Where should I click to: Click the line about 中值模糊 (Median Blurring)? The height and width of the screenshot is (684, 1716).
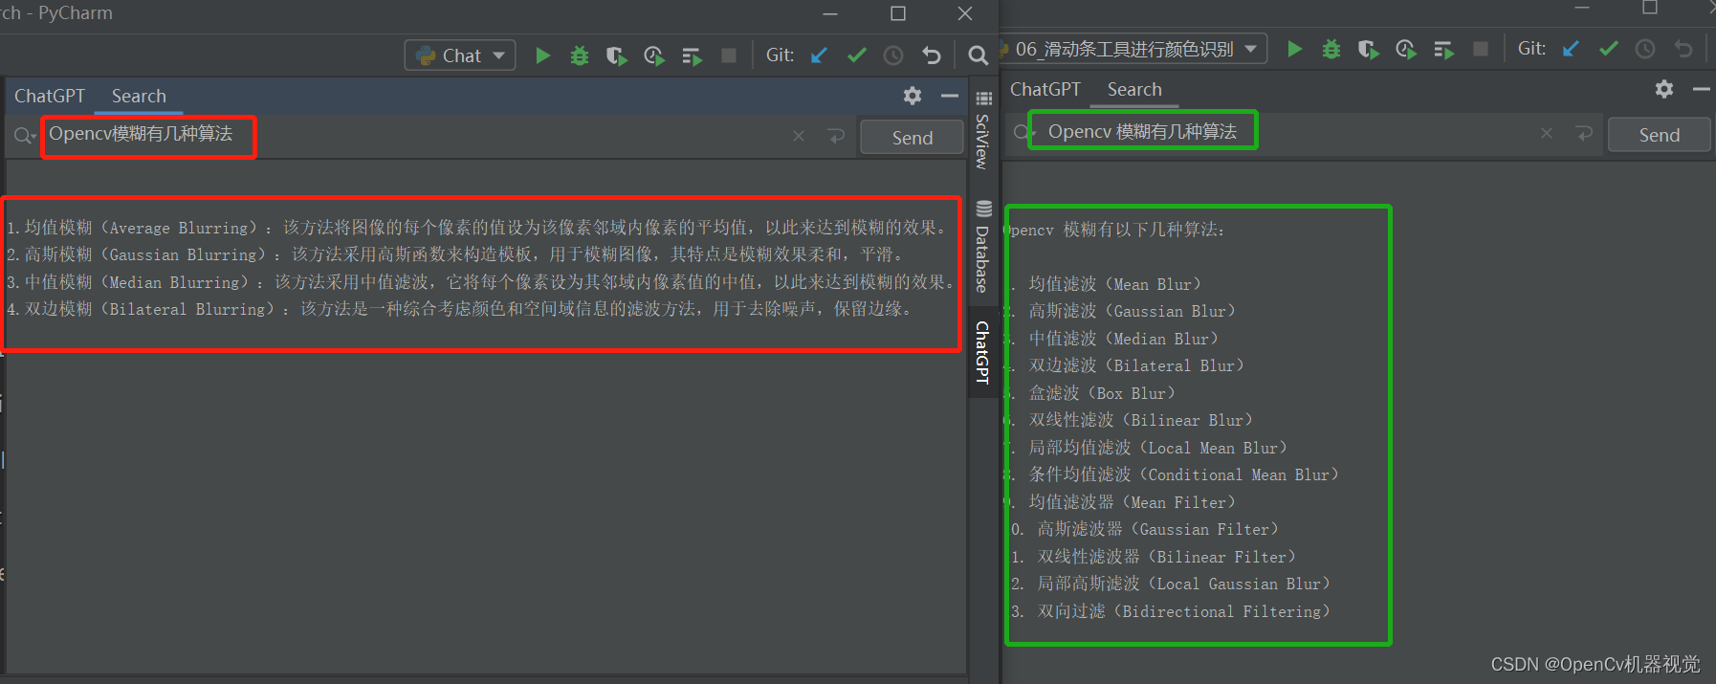480,282
